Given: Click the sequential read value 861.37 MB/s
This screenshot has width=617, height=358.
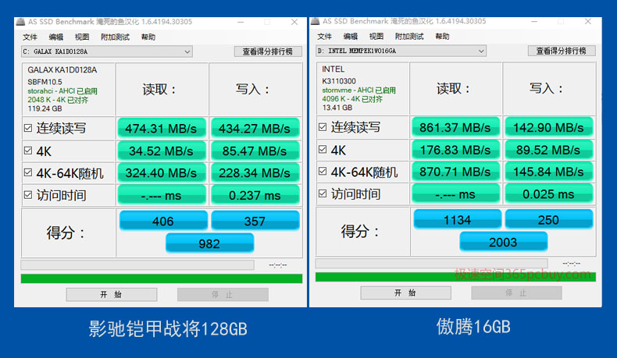Looking at the screenshot, I should click(455, 127).
